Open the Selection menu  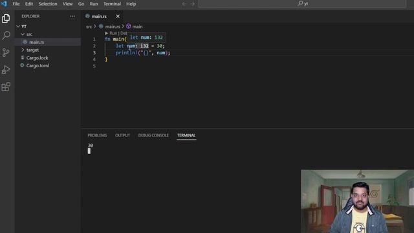[48, 4]
